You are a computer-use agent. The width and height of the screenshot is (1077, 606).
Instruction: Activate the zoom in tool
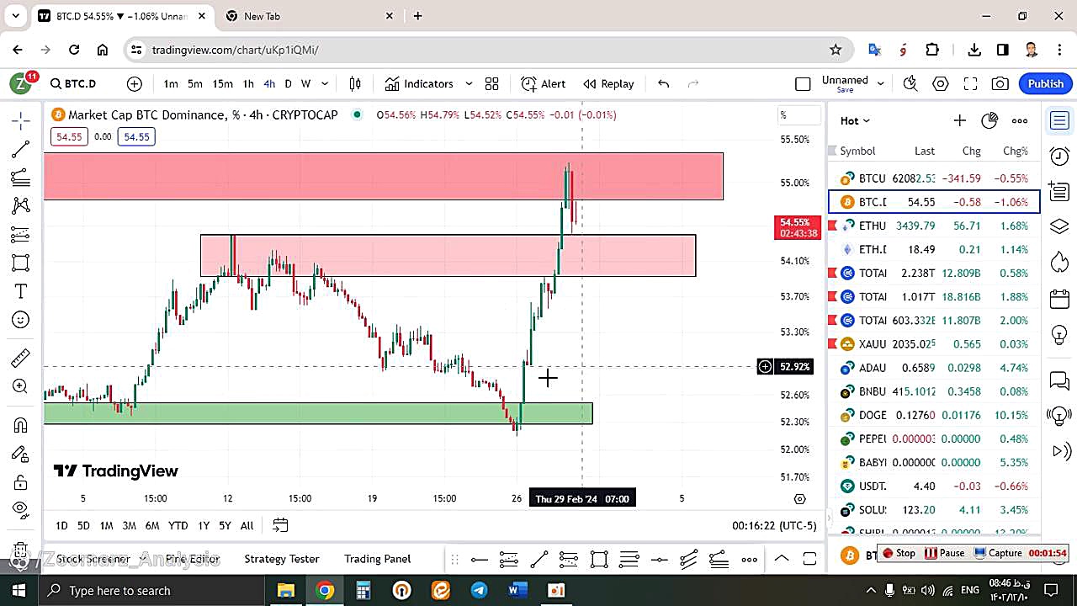tap(21, 386)
